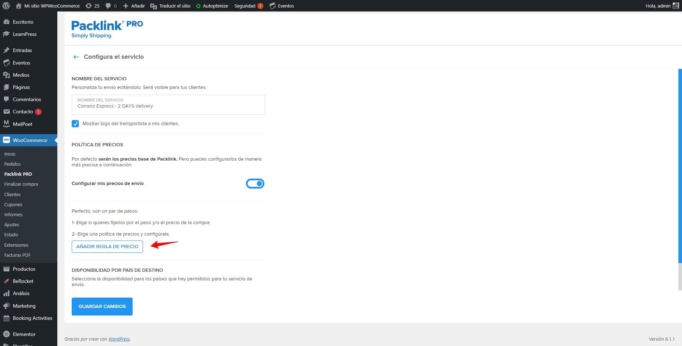Click Versión 6.1.1 text in footer
Viewport: 682px width, 346px height.
662,339
